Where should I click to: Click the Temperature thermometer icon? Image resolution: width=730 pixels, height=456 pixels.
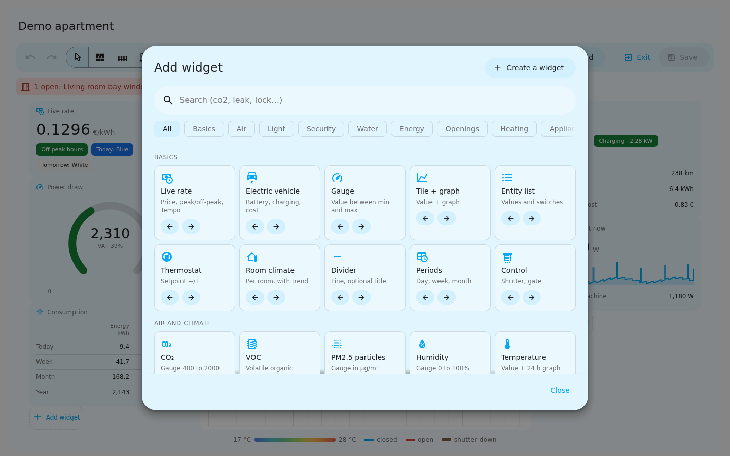pos(507,344)
